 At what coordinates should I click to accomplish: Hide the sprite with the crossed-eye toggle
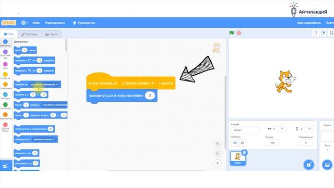(x=242, y=143)
